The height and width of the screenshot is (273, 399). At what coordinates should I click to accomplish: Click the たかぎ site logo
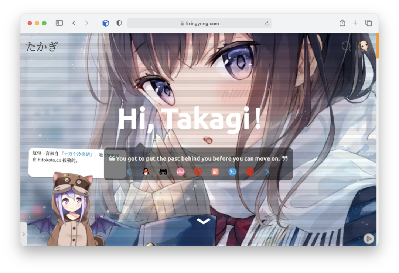tap(42, 47)
